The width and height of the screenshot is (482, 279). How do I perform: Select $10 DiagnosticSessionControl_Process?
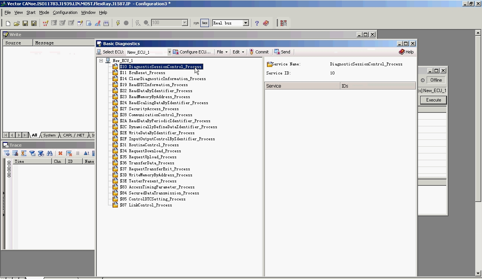161,67
